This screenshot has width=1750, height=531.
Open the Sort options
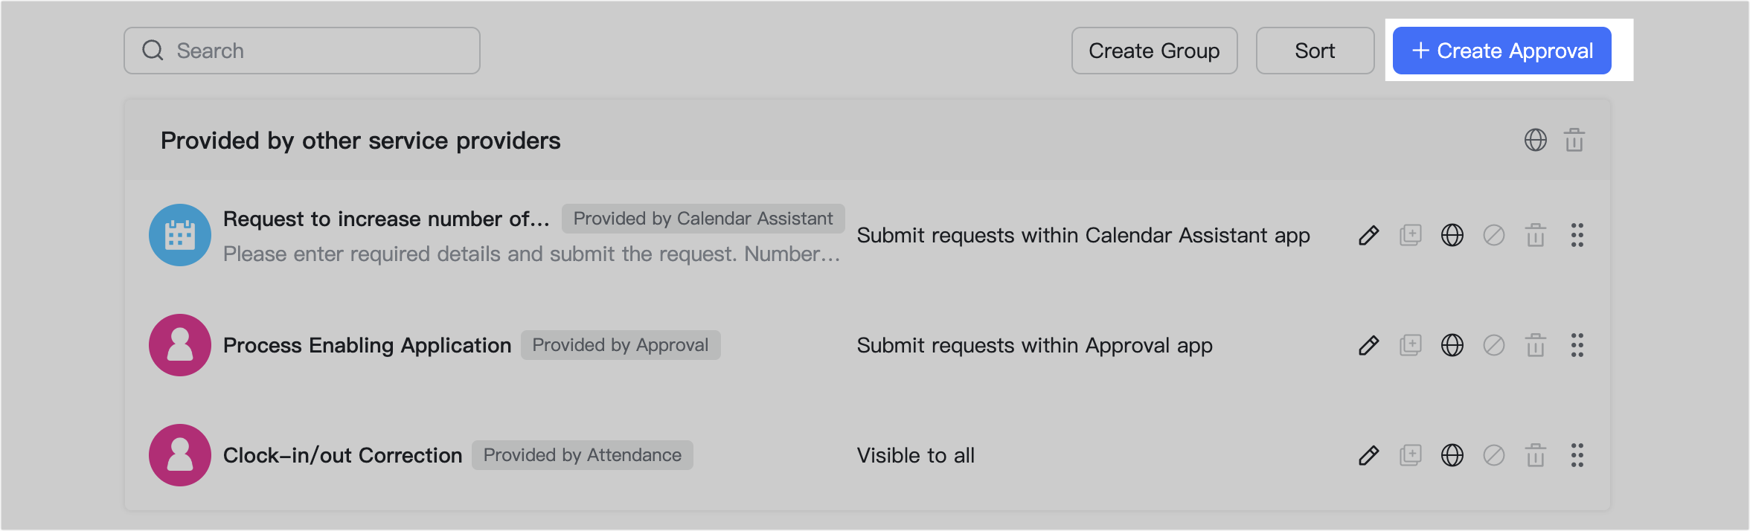[x=1315, y=50]
